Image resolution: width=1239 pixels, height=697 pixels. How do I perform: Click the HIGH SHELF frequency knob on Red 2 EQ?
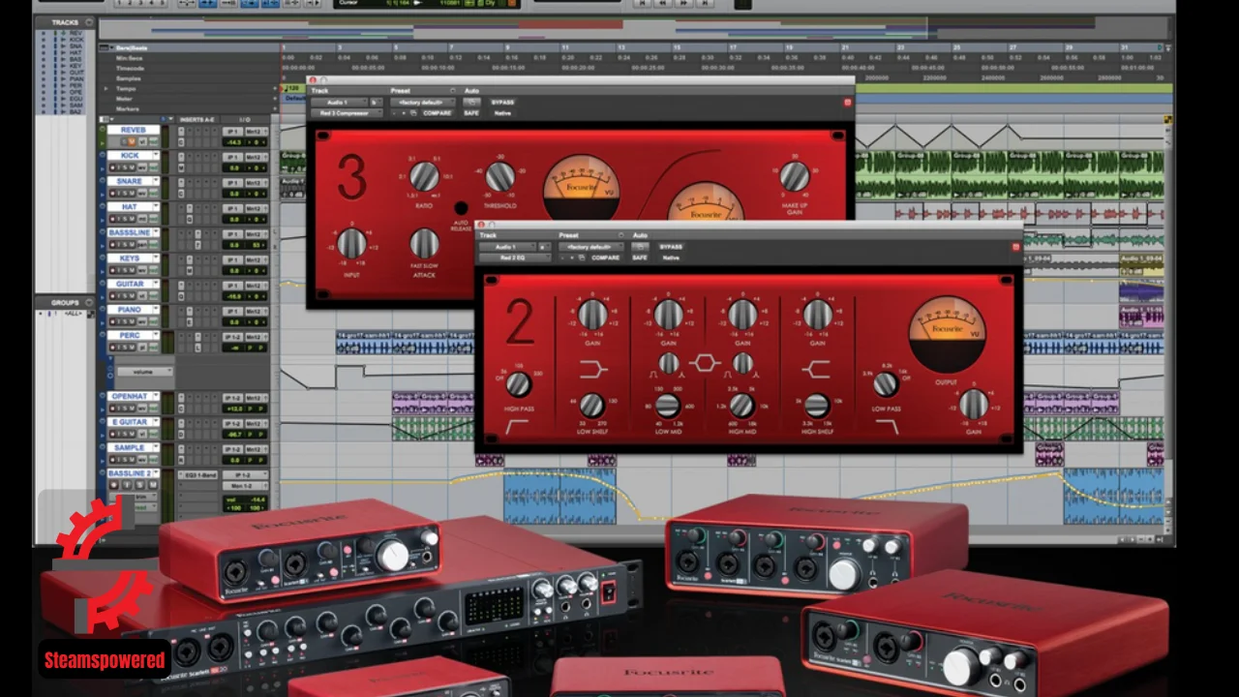pyautogui.click(x=818, y=405)
